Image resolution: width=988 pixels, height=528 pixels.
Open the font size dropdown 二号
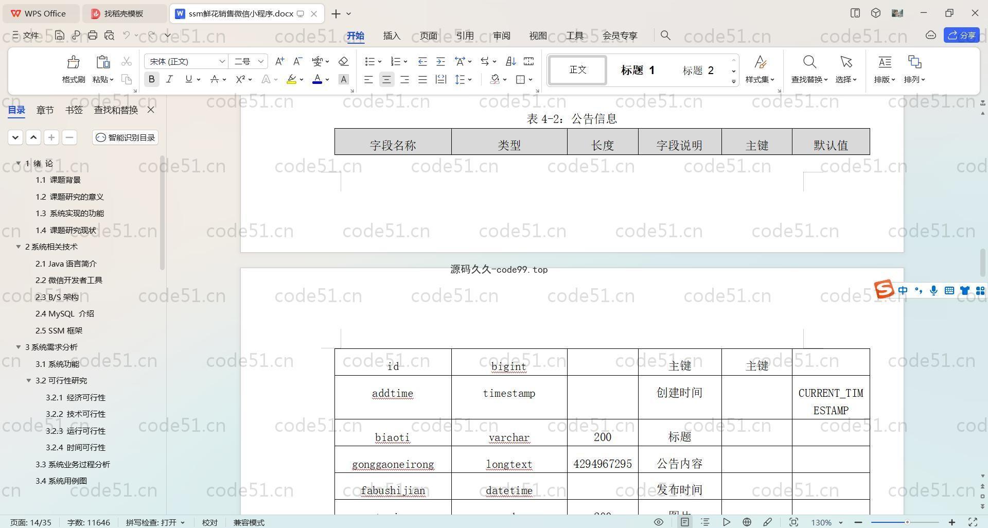[x=261, y=61]
